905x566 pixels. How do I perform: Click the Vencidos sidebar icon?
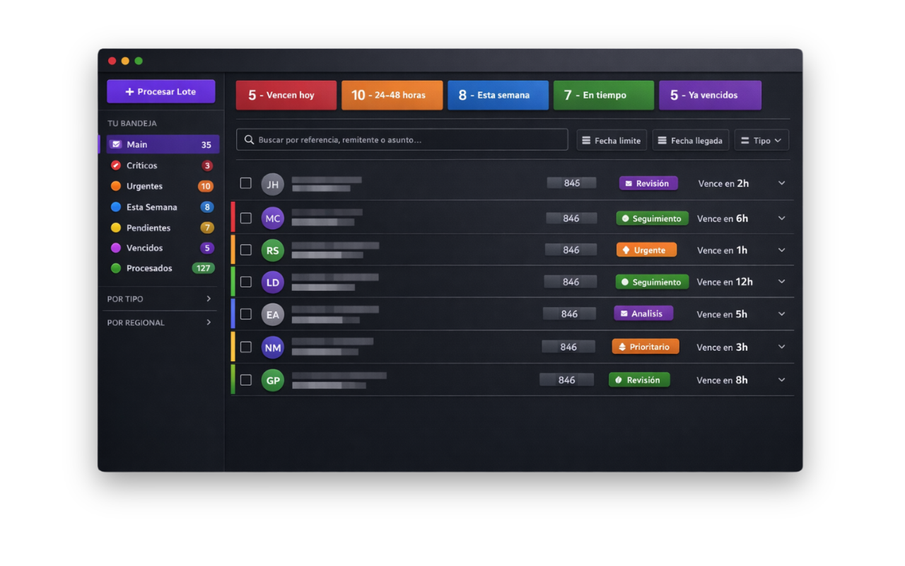[x=114, y=248]
